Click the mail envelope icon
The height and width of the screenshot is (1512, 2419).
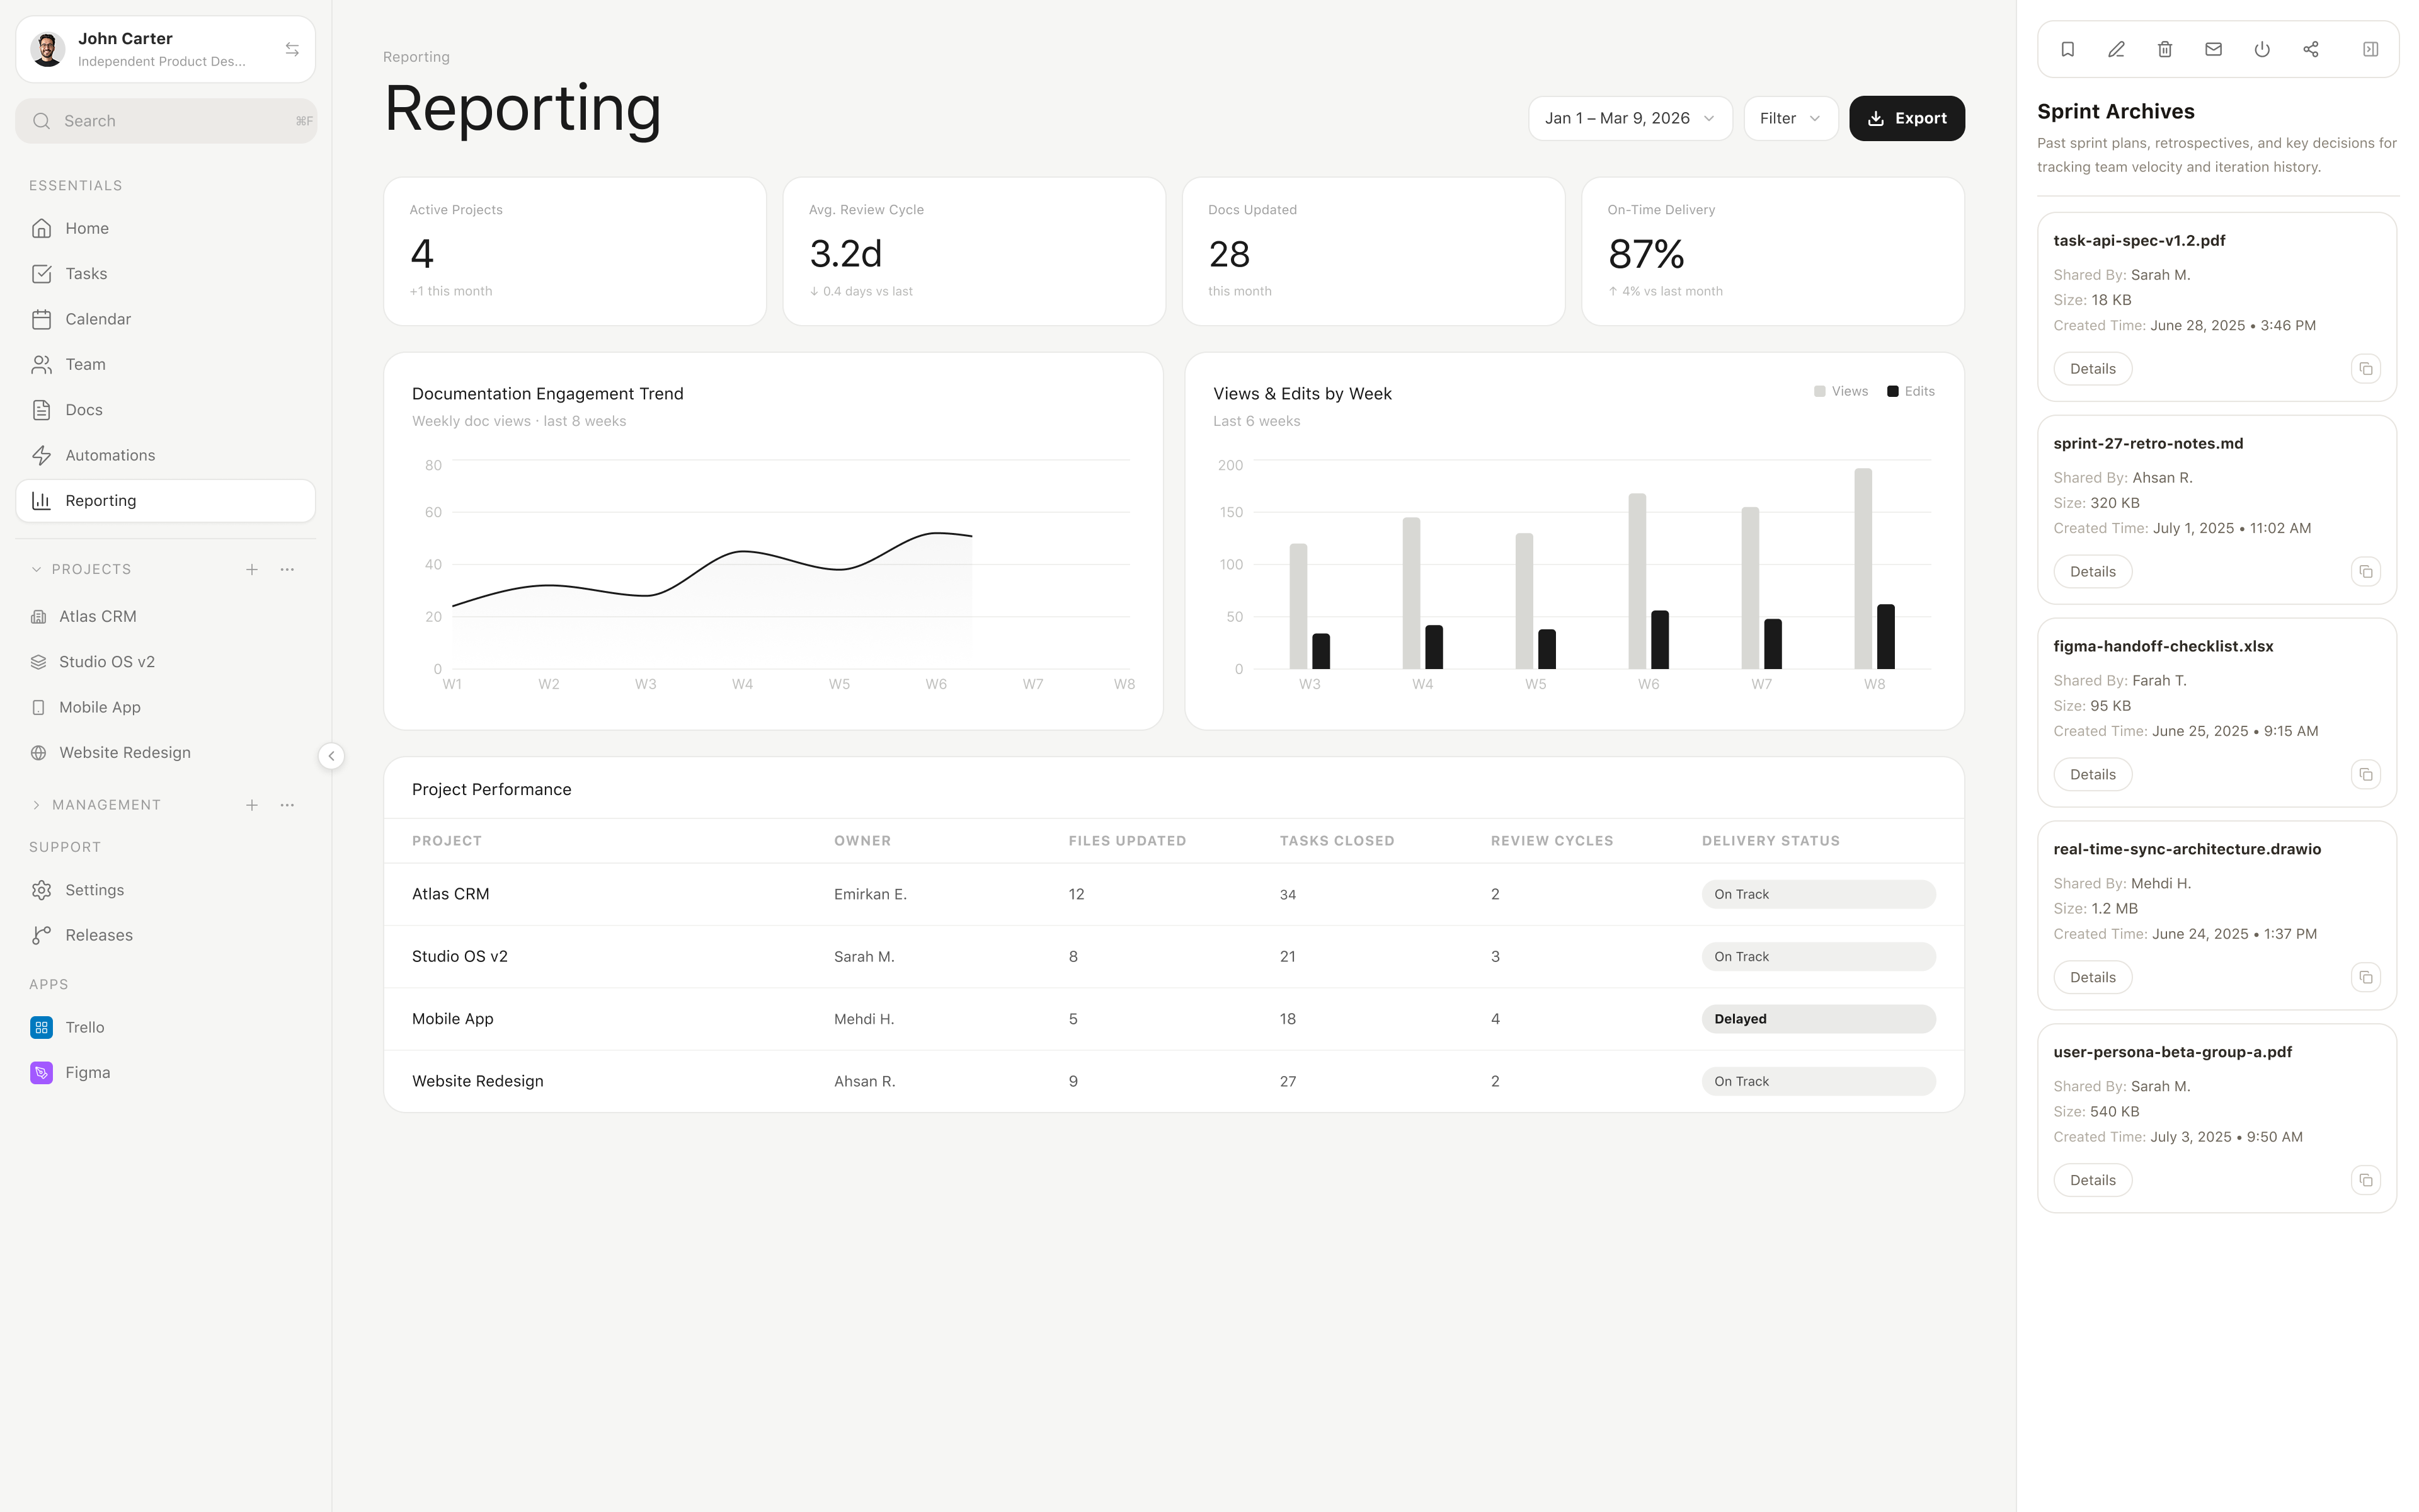tap(2213, 49)
